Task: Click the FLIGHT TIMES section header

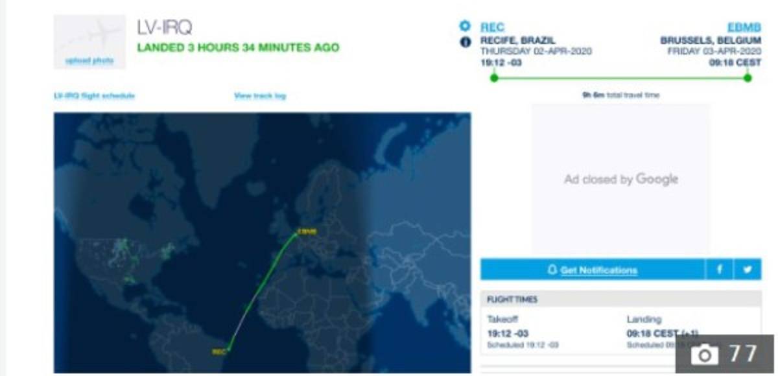Action: [x=512, y=300]
